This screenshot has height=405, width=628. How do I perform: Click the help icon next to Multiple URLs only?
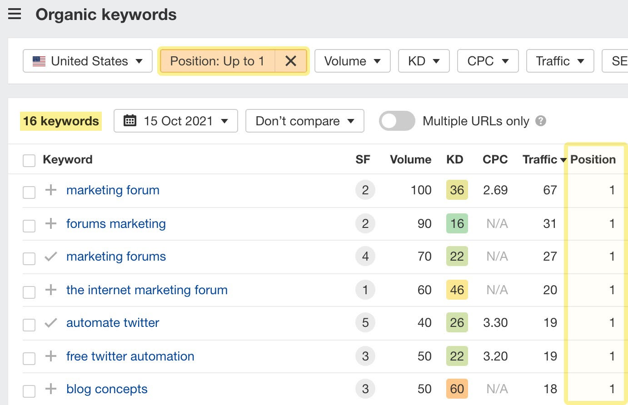click(x=542, y=121)
